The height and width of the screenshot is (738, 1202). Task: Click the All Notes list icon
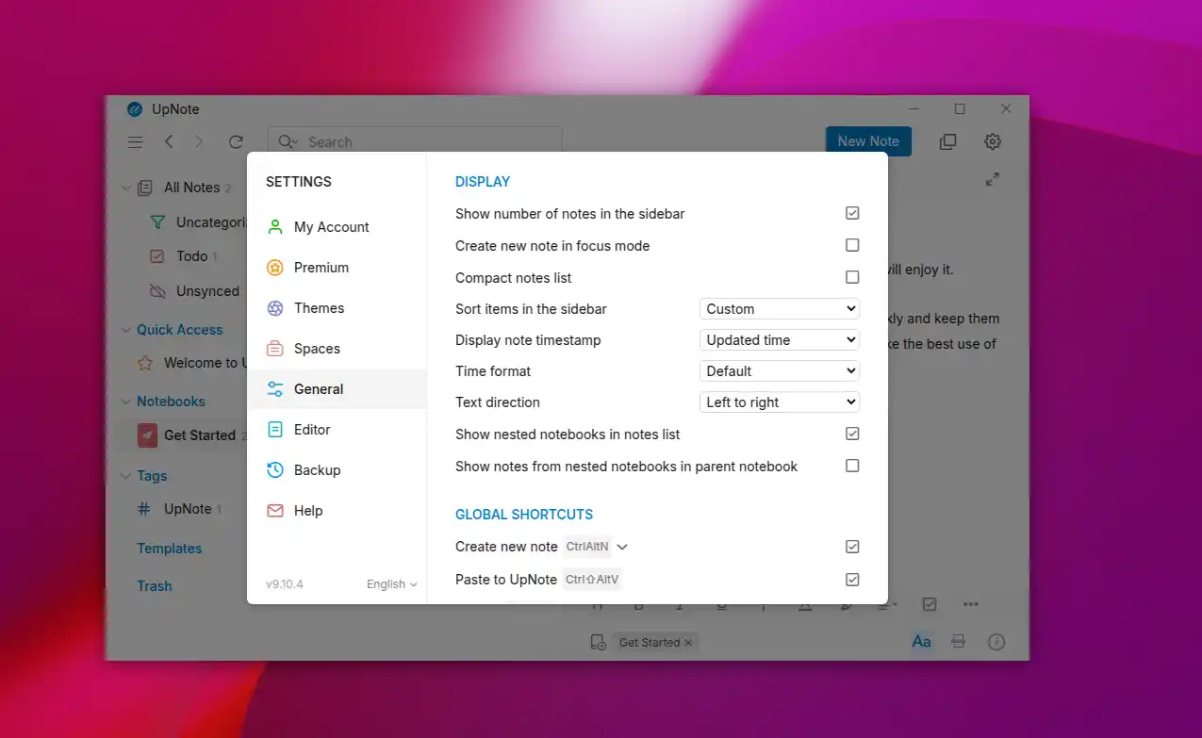(145, 188)
